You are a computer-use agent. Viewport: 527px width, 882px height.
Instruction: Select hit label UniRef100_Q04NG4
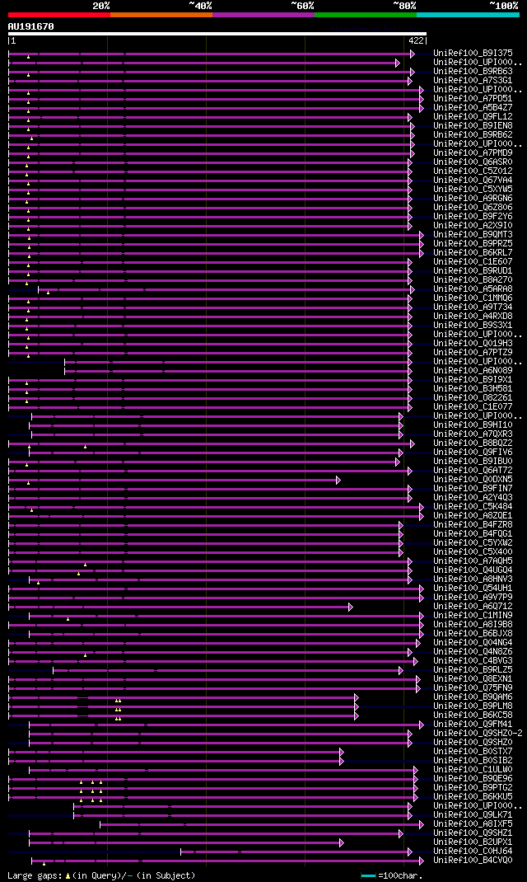pyautogui.click(x=473, y=642)
